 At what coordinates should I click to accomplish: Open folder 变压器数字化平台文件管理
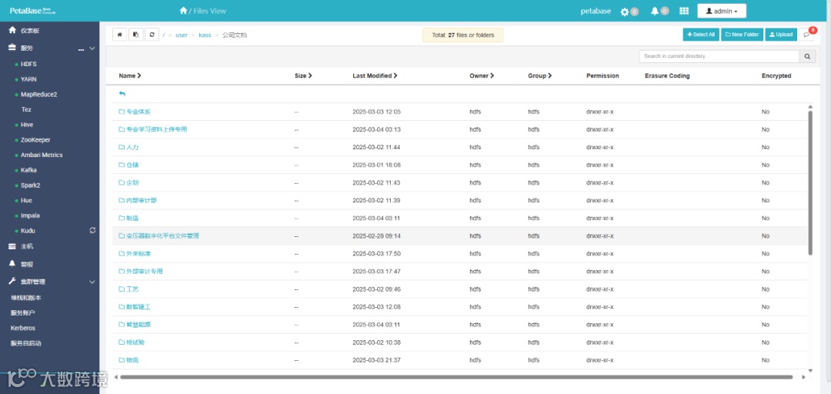pyautogui.click(x=162, y=236)
